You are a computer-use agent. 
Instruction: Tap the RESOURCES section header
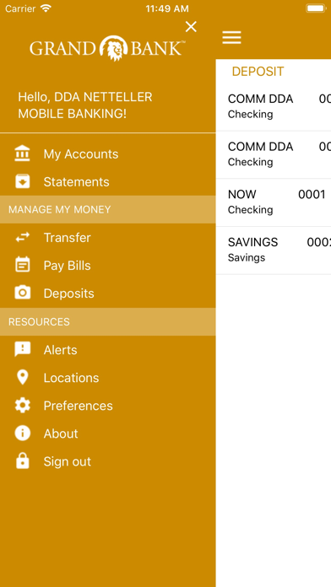[107, 321]
